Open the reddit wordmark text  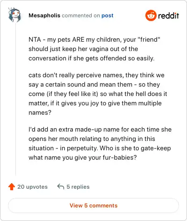(x=168, y=15)
